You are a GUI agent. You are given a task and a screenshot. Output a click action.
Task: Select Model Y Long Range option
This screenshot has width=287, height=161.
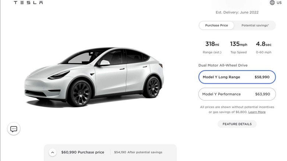(x=237, y=77)
